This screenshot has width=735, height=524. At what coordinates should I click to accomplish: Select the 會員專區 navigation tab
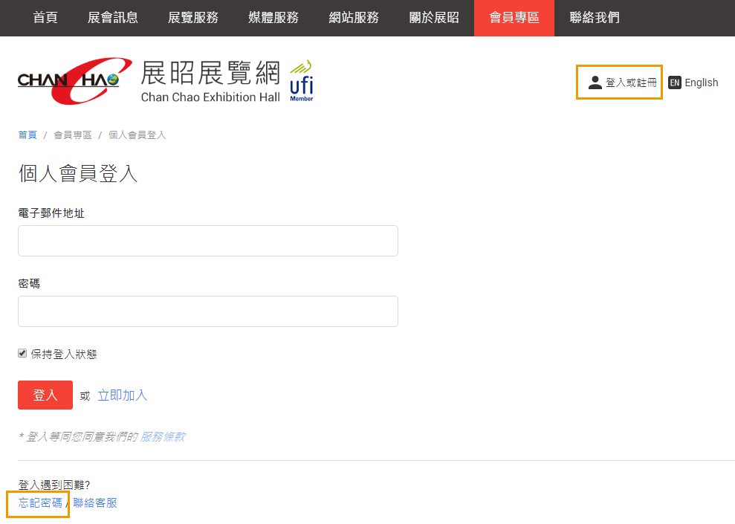point(514,18)
